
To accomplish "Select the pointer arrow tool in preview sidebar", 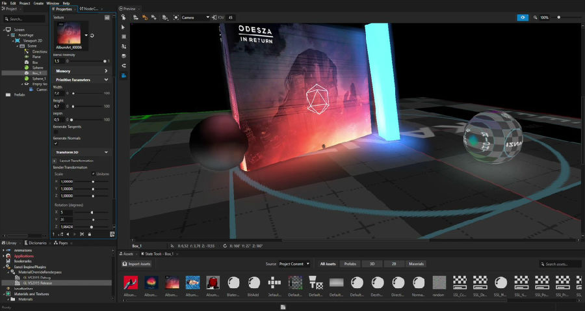I will [x=123, y=27].
